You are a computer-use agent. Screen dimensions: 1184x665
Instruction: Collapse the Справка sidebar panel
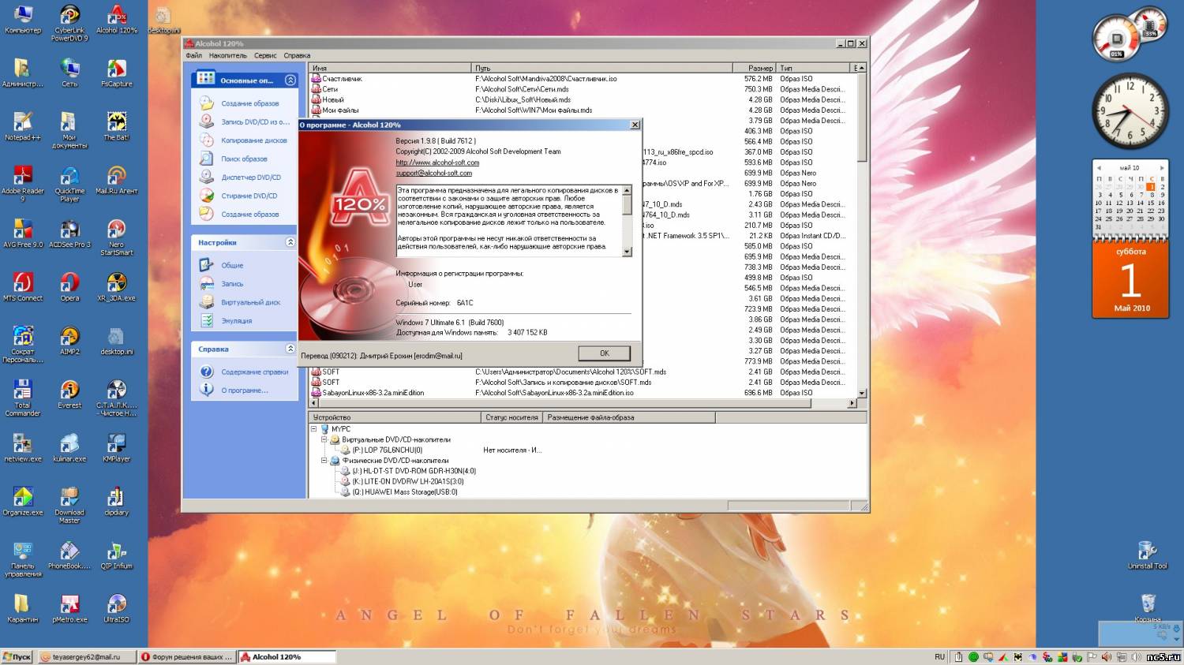coord(290,349)
